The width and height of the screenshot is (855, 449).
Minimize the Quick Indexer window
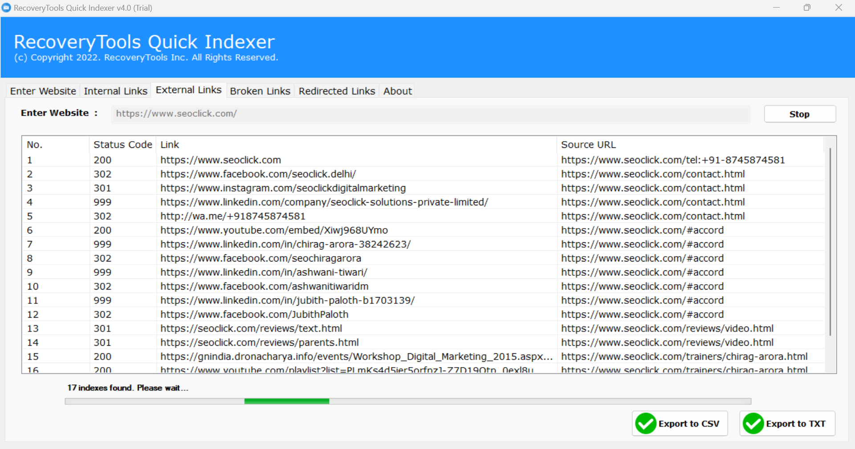[777, 8]
